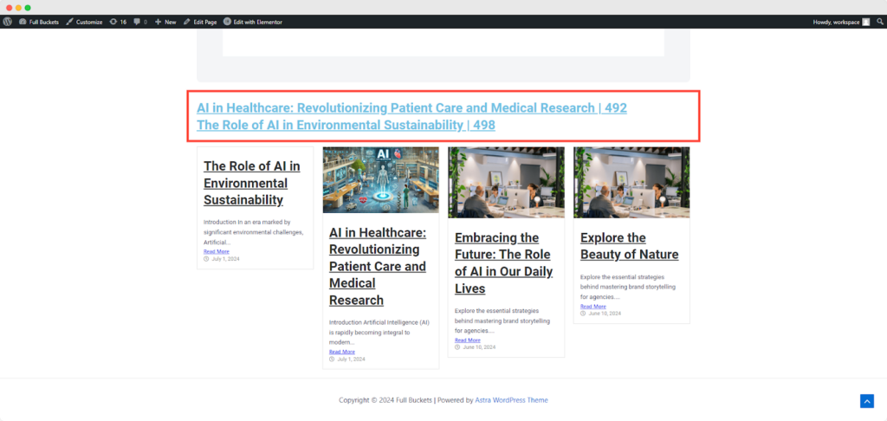Click the Astra WordPress Theme footer link
Image resolution: width=887 pixels, height=421 pixels.
(x=511, y=400)
